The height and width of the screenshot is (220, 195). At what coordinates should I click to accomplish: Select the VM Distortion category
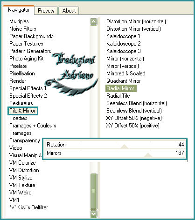[x=24, y=170]
